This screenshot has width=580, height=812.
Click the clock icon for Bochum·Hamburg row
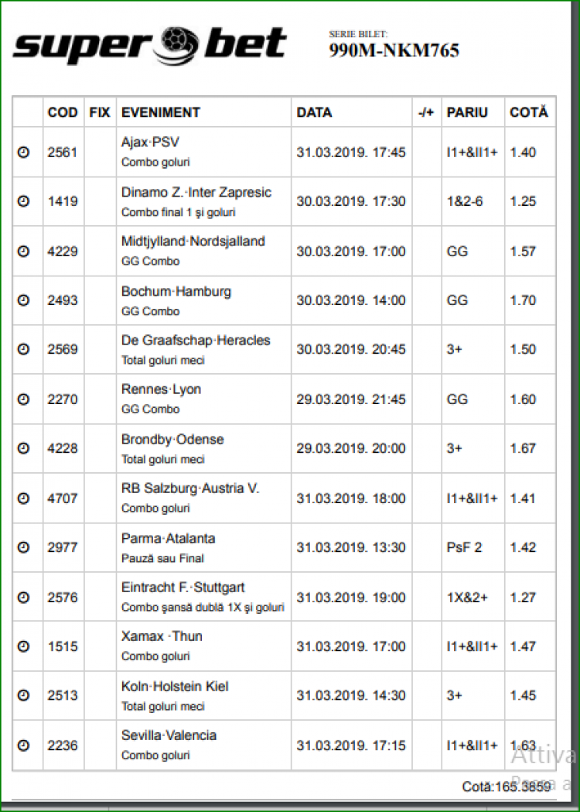point(23,300)
